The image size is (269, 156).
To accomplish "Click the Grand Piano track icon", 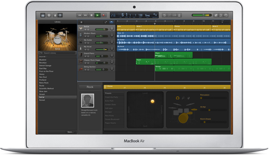I will click(x=81, y=55).
